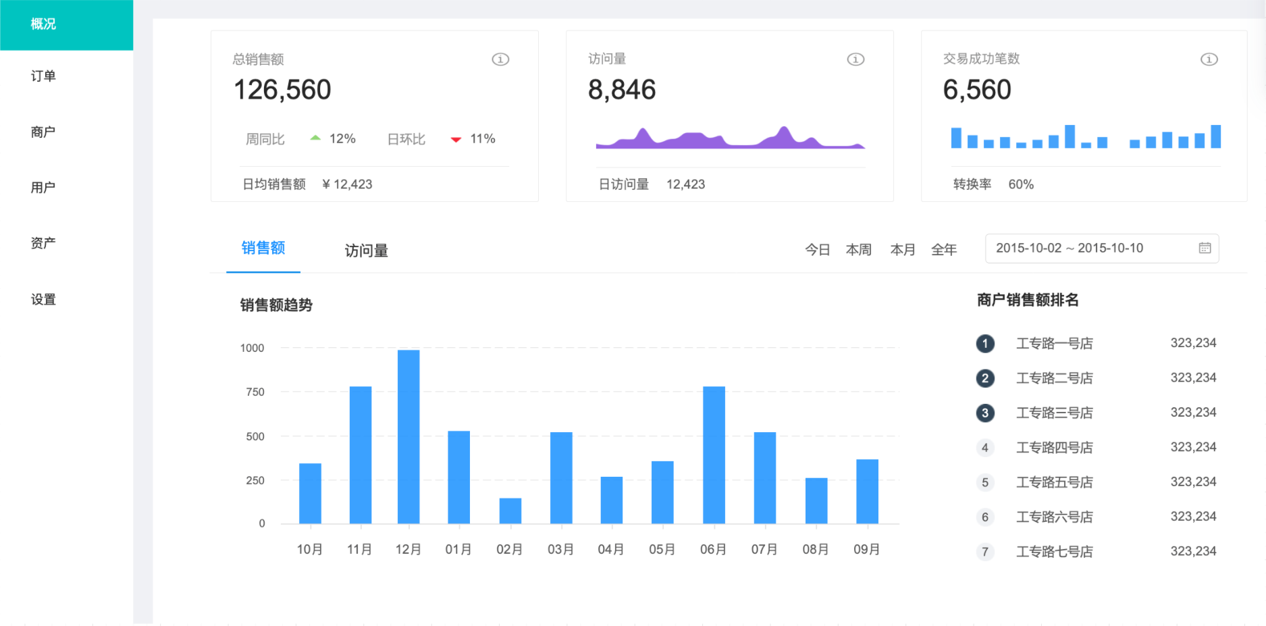Click info icon on 交易成功笔数 card

coord(1209,59)
